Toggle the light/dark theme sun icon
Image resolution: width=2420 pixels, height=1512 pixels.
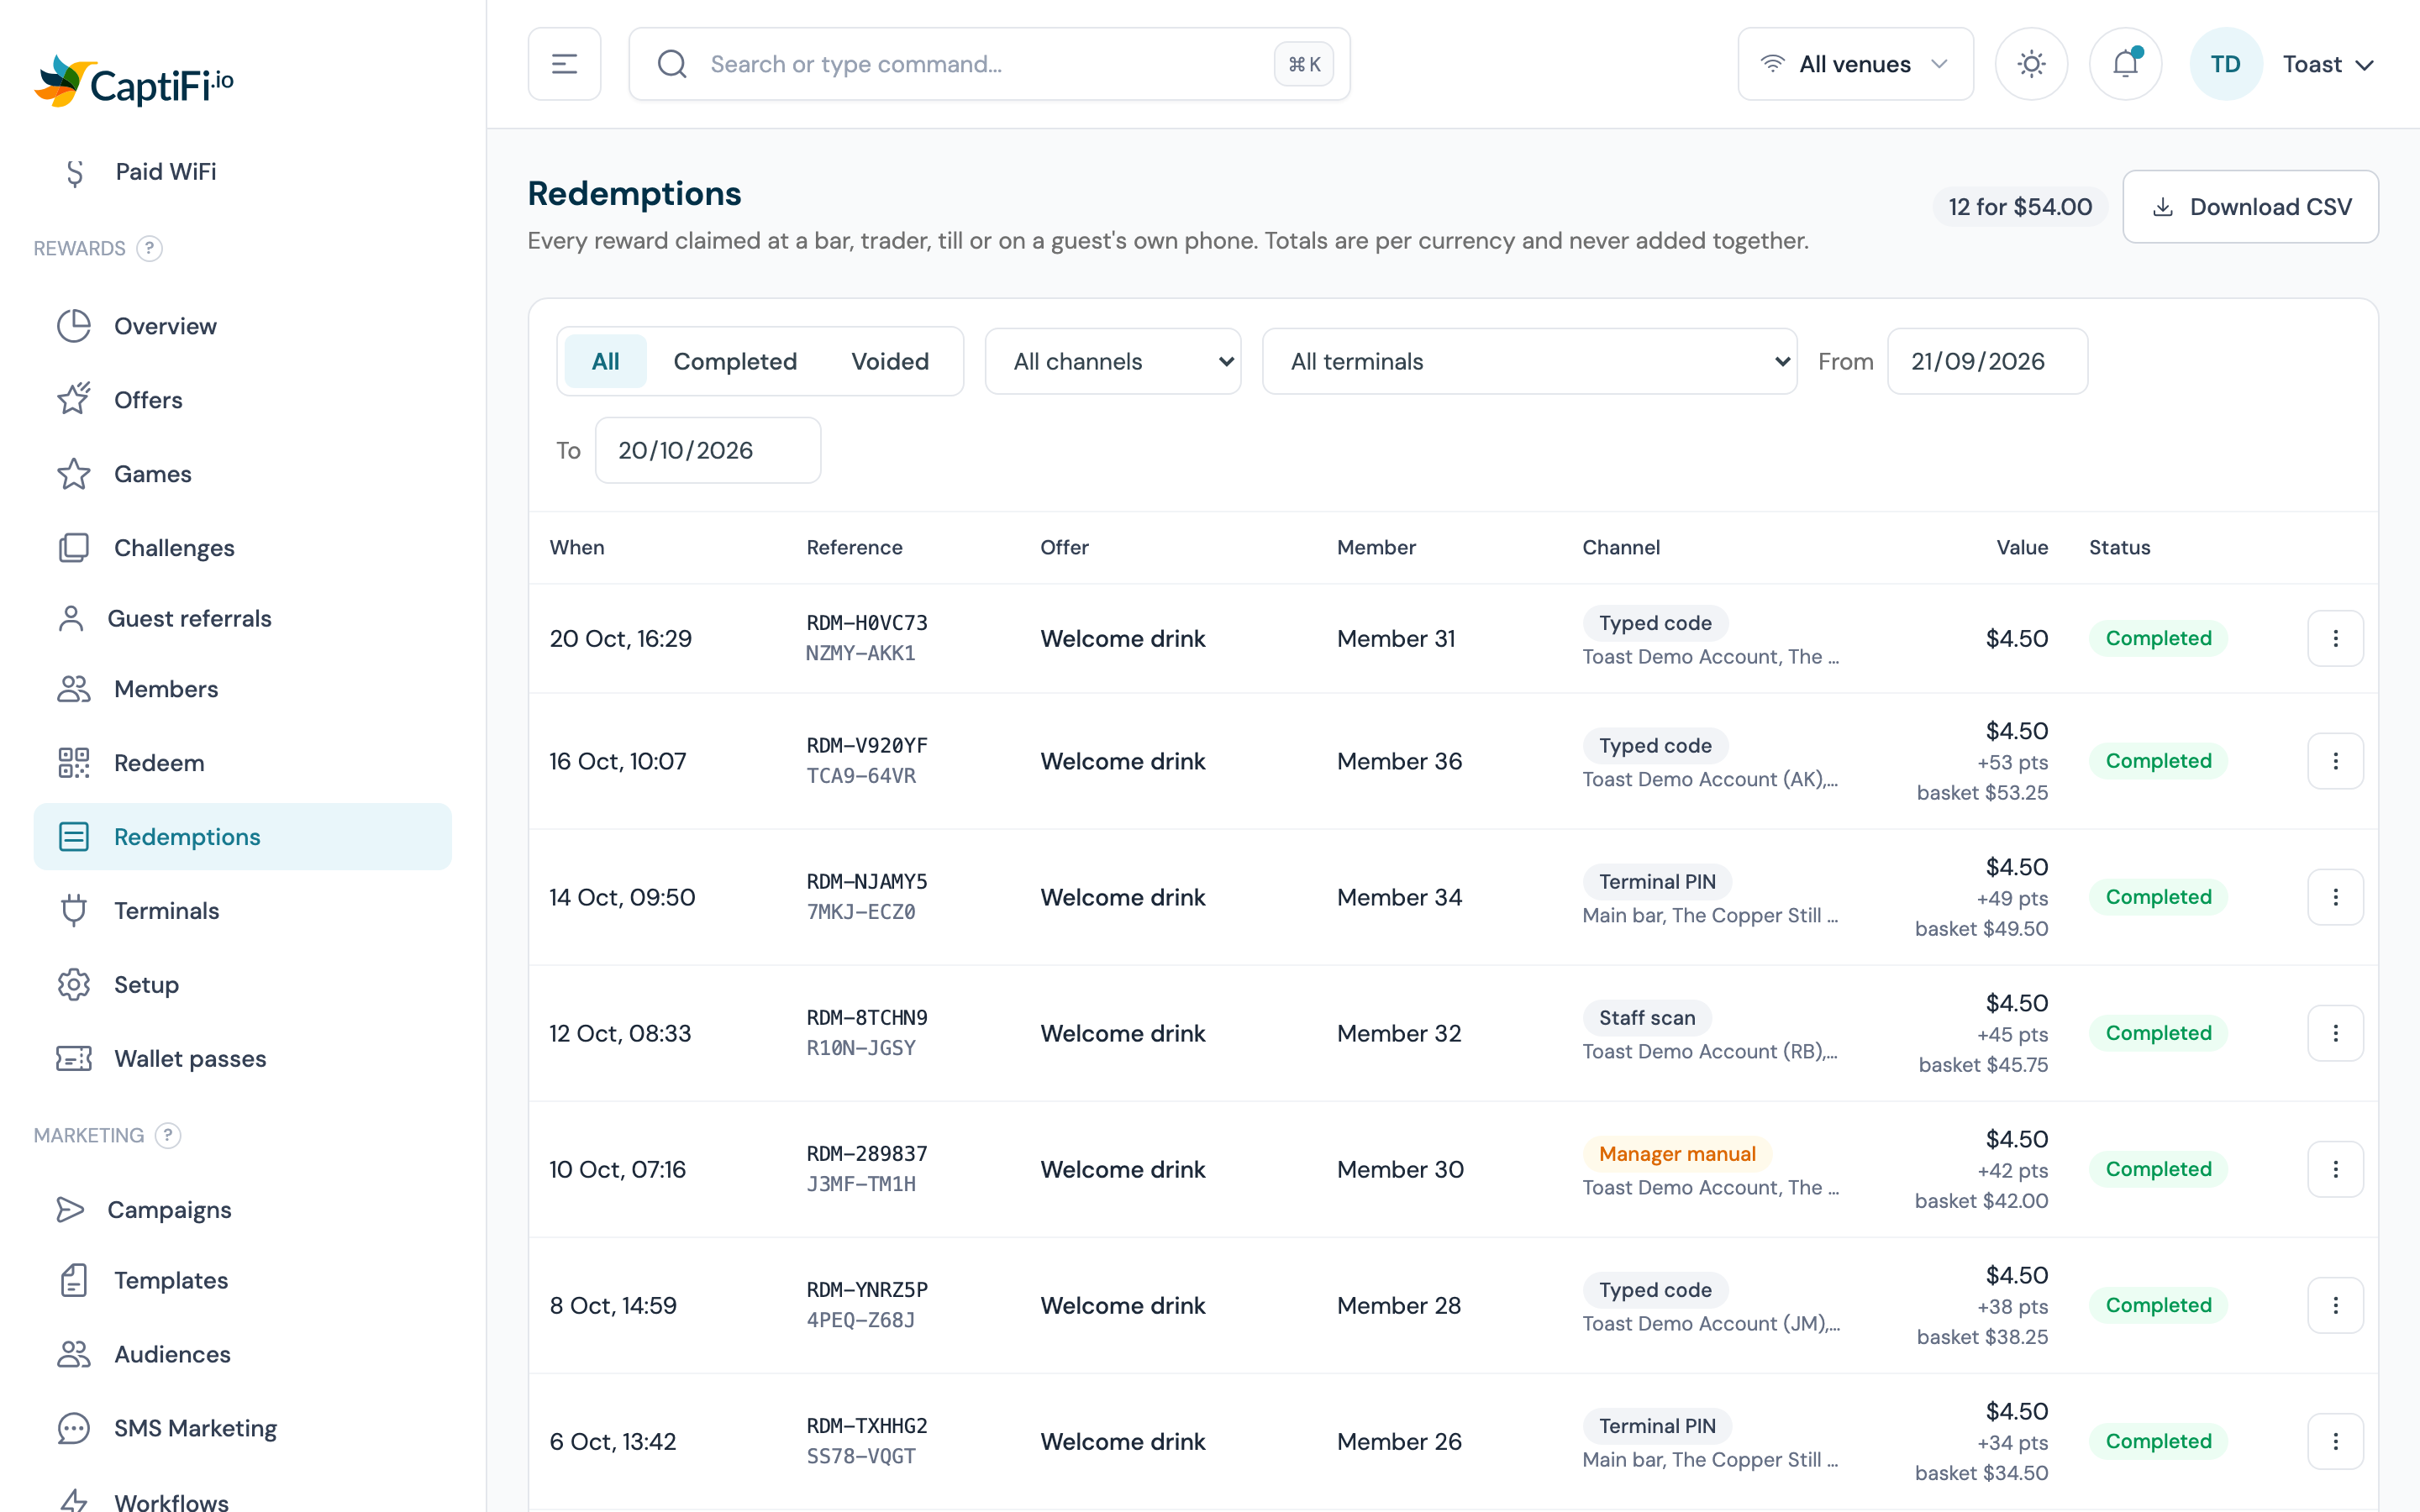2031,64
